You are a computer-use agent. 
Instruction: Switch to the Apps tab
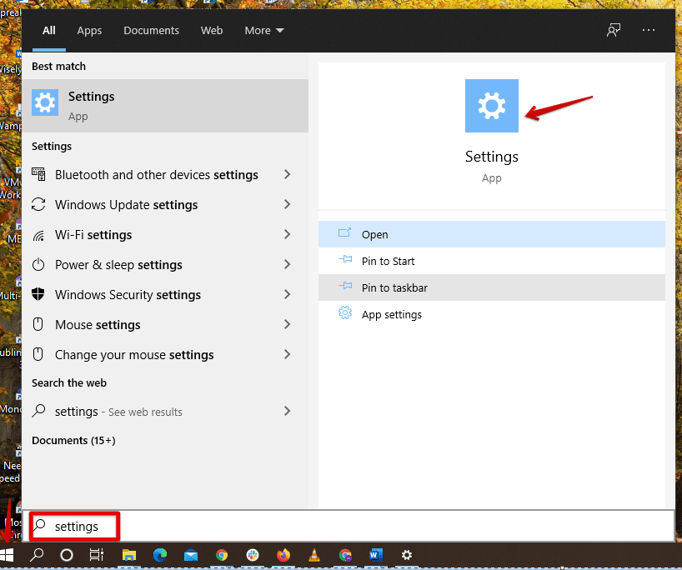coord(89,31)
